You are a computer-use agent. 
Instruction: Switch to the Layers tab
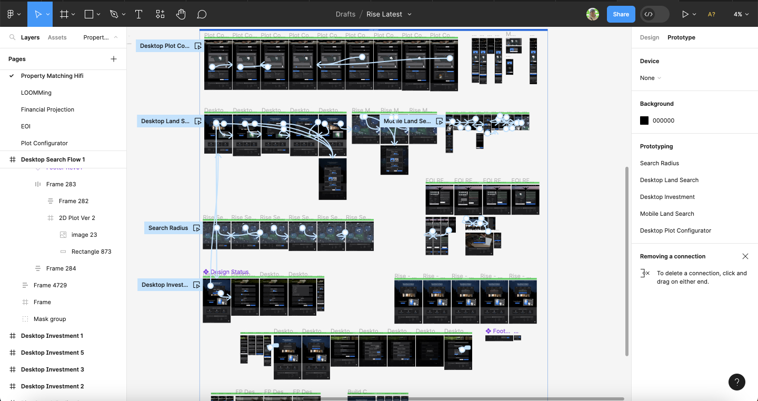click(x=30, y=37)
